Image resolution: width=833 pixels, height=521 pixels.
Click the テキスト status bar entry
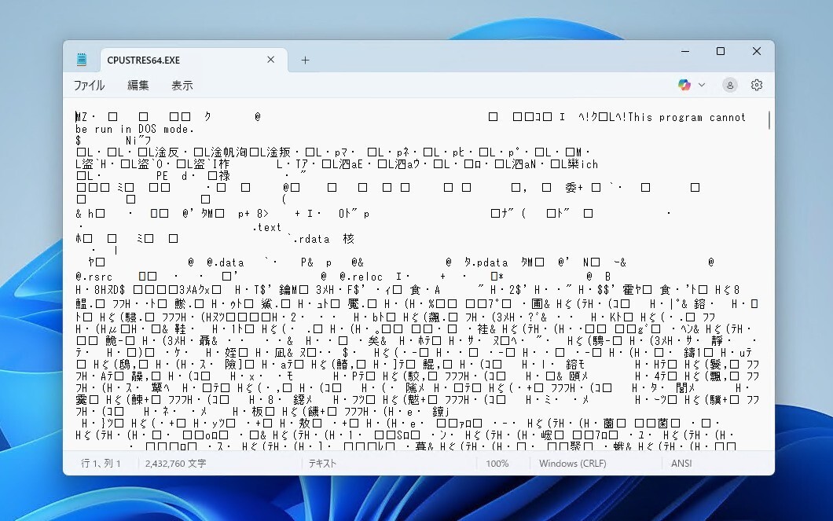(322, 463)
